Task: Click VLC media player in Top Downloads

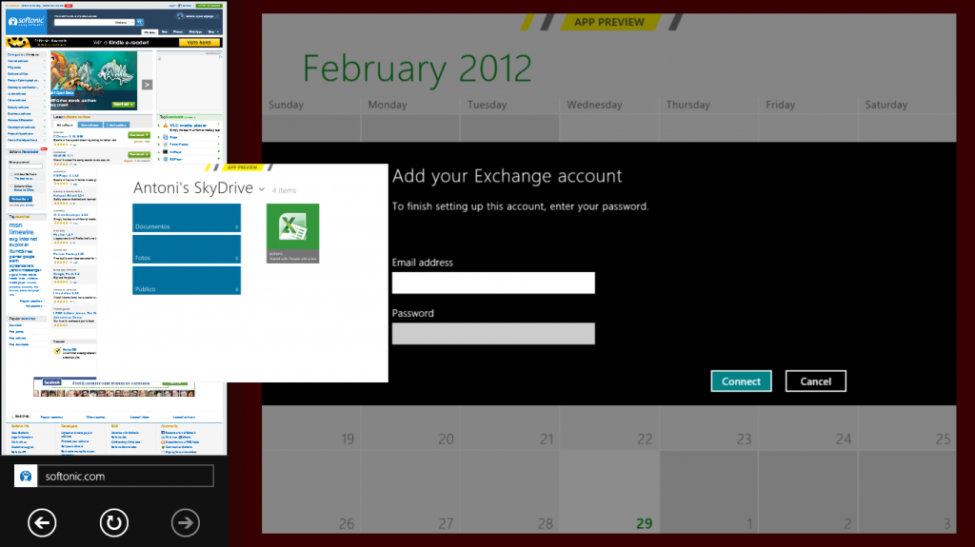Action: coord(188,126)
